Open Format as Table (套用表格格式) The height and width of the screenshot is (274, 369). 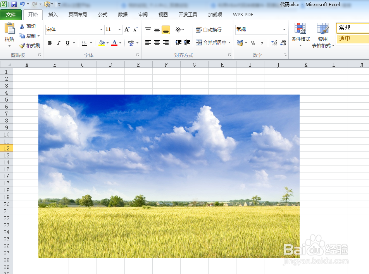click(323, 35)
